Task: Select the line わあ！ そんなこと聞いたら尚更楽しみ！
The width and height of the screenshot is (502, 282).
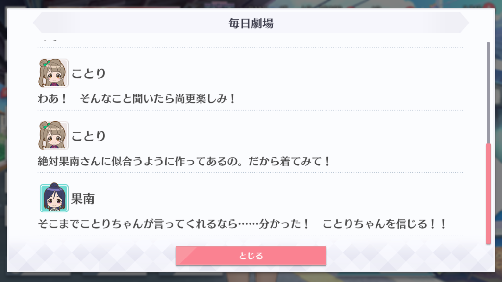Action: 137,98
